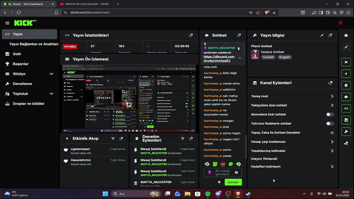Edit the Yayın bilgisi with the pencil
The width and height of the screenshot is (354, 199).
click(x=322, y=35)
